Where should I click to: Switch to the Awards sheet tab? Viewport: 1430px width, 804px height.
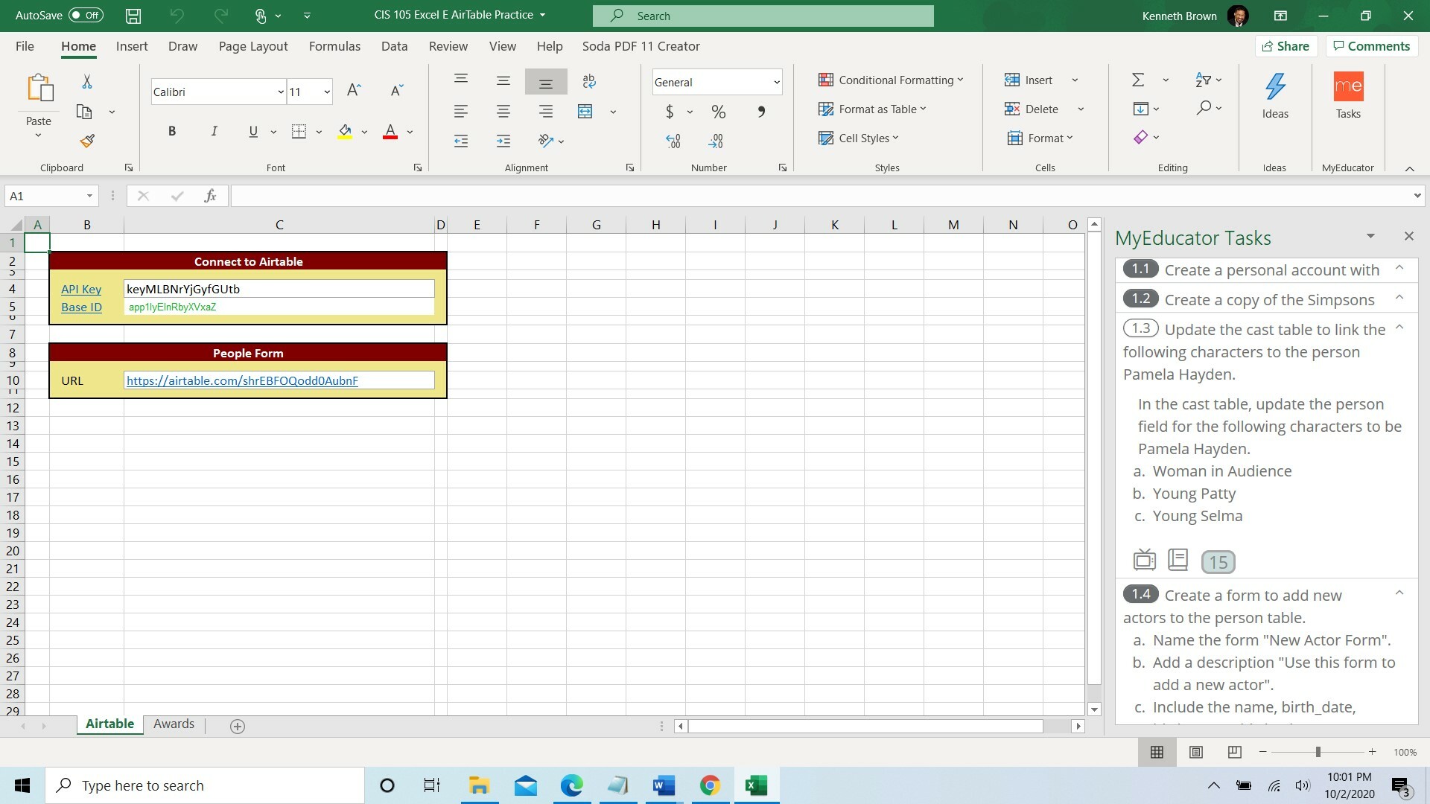coord(174,724)
